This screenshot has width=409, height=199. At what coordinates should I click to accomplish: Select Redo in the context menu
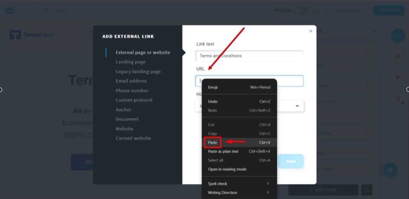click(x=239, y=110)
